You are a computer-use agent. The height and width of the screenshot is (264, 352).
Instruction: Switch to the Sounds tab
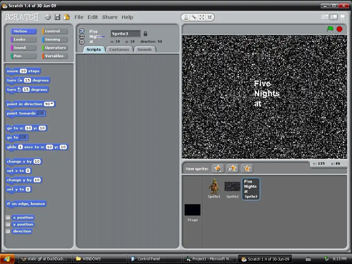tap(145, 49)
